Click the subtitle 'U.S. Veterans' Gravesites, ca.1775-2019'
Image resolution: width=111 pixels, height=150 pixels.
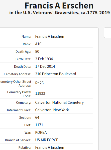coord(66,13)
